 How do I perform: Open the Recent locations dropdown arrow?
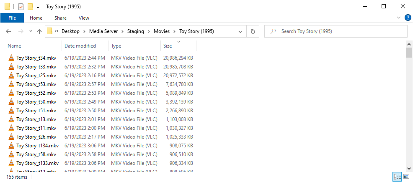pyautogui.click(x=31, y=31)
